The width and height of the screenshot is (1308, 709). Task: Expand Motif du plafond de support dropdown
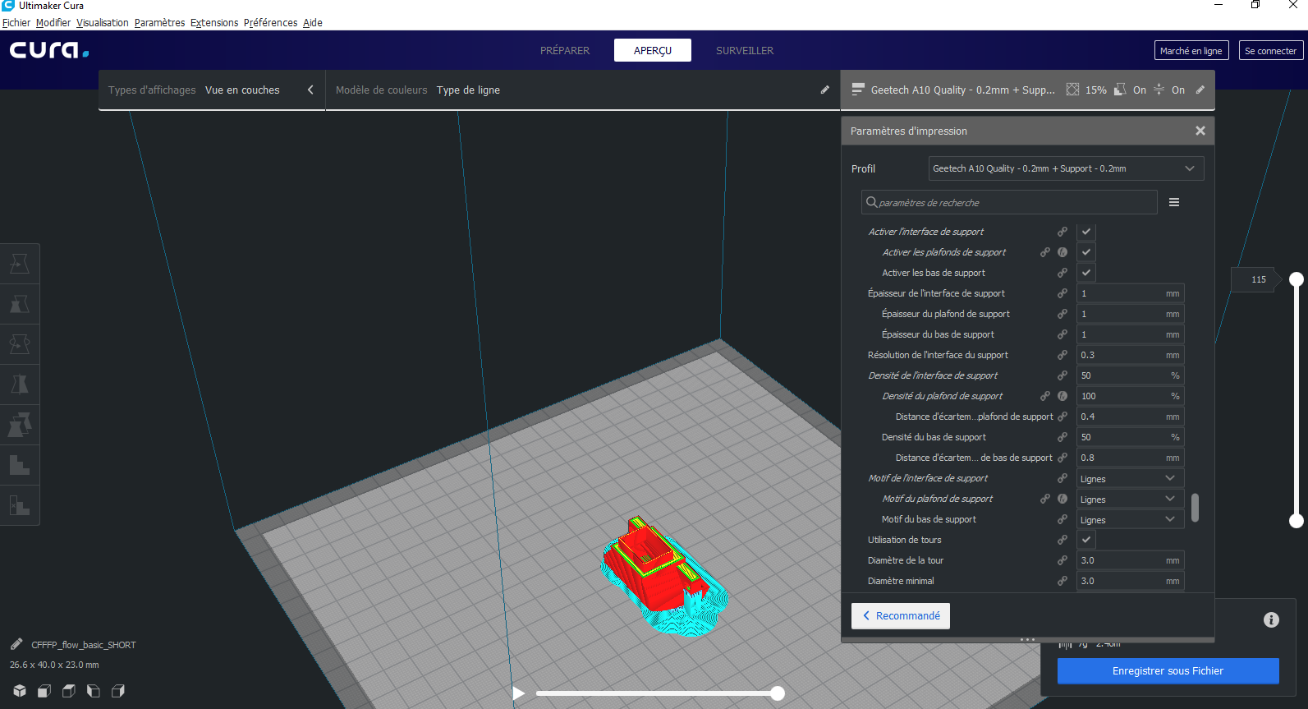click(1130, 499)
